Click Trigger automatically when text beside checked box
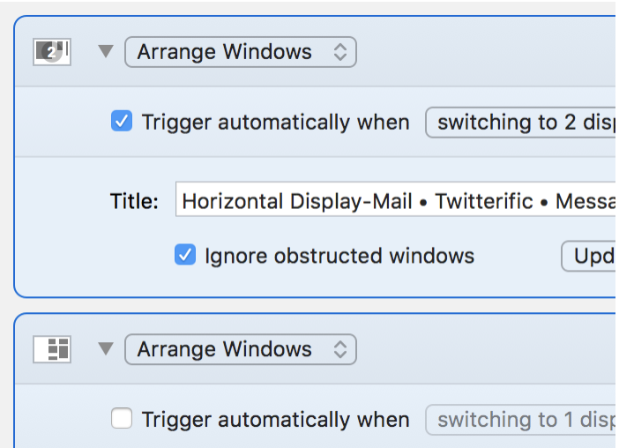Screen dimensions: 619x448 [275, 123]
